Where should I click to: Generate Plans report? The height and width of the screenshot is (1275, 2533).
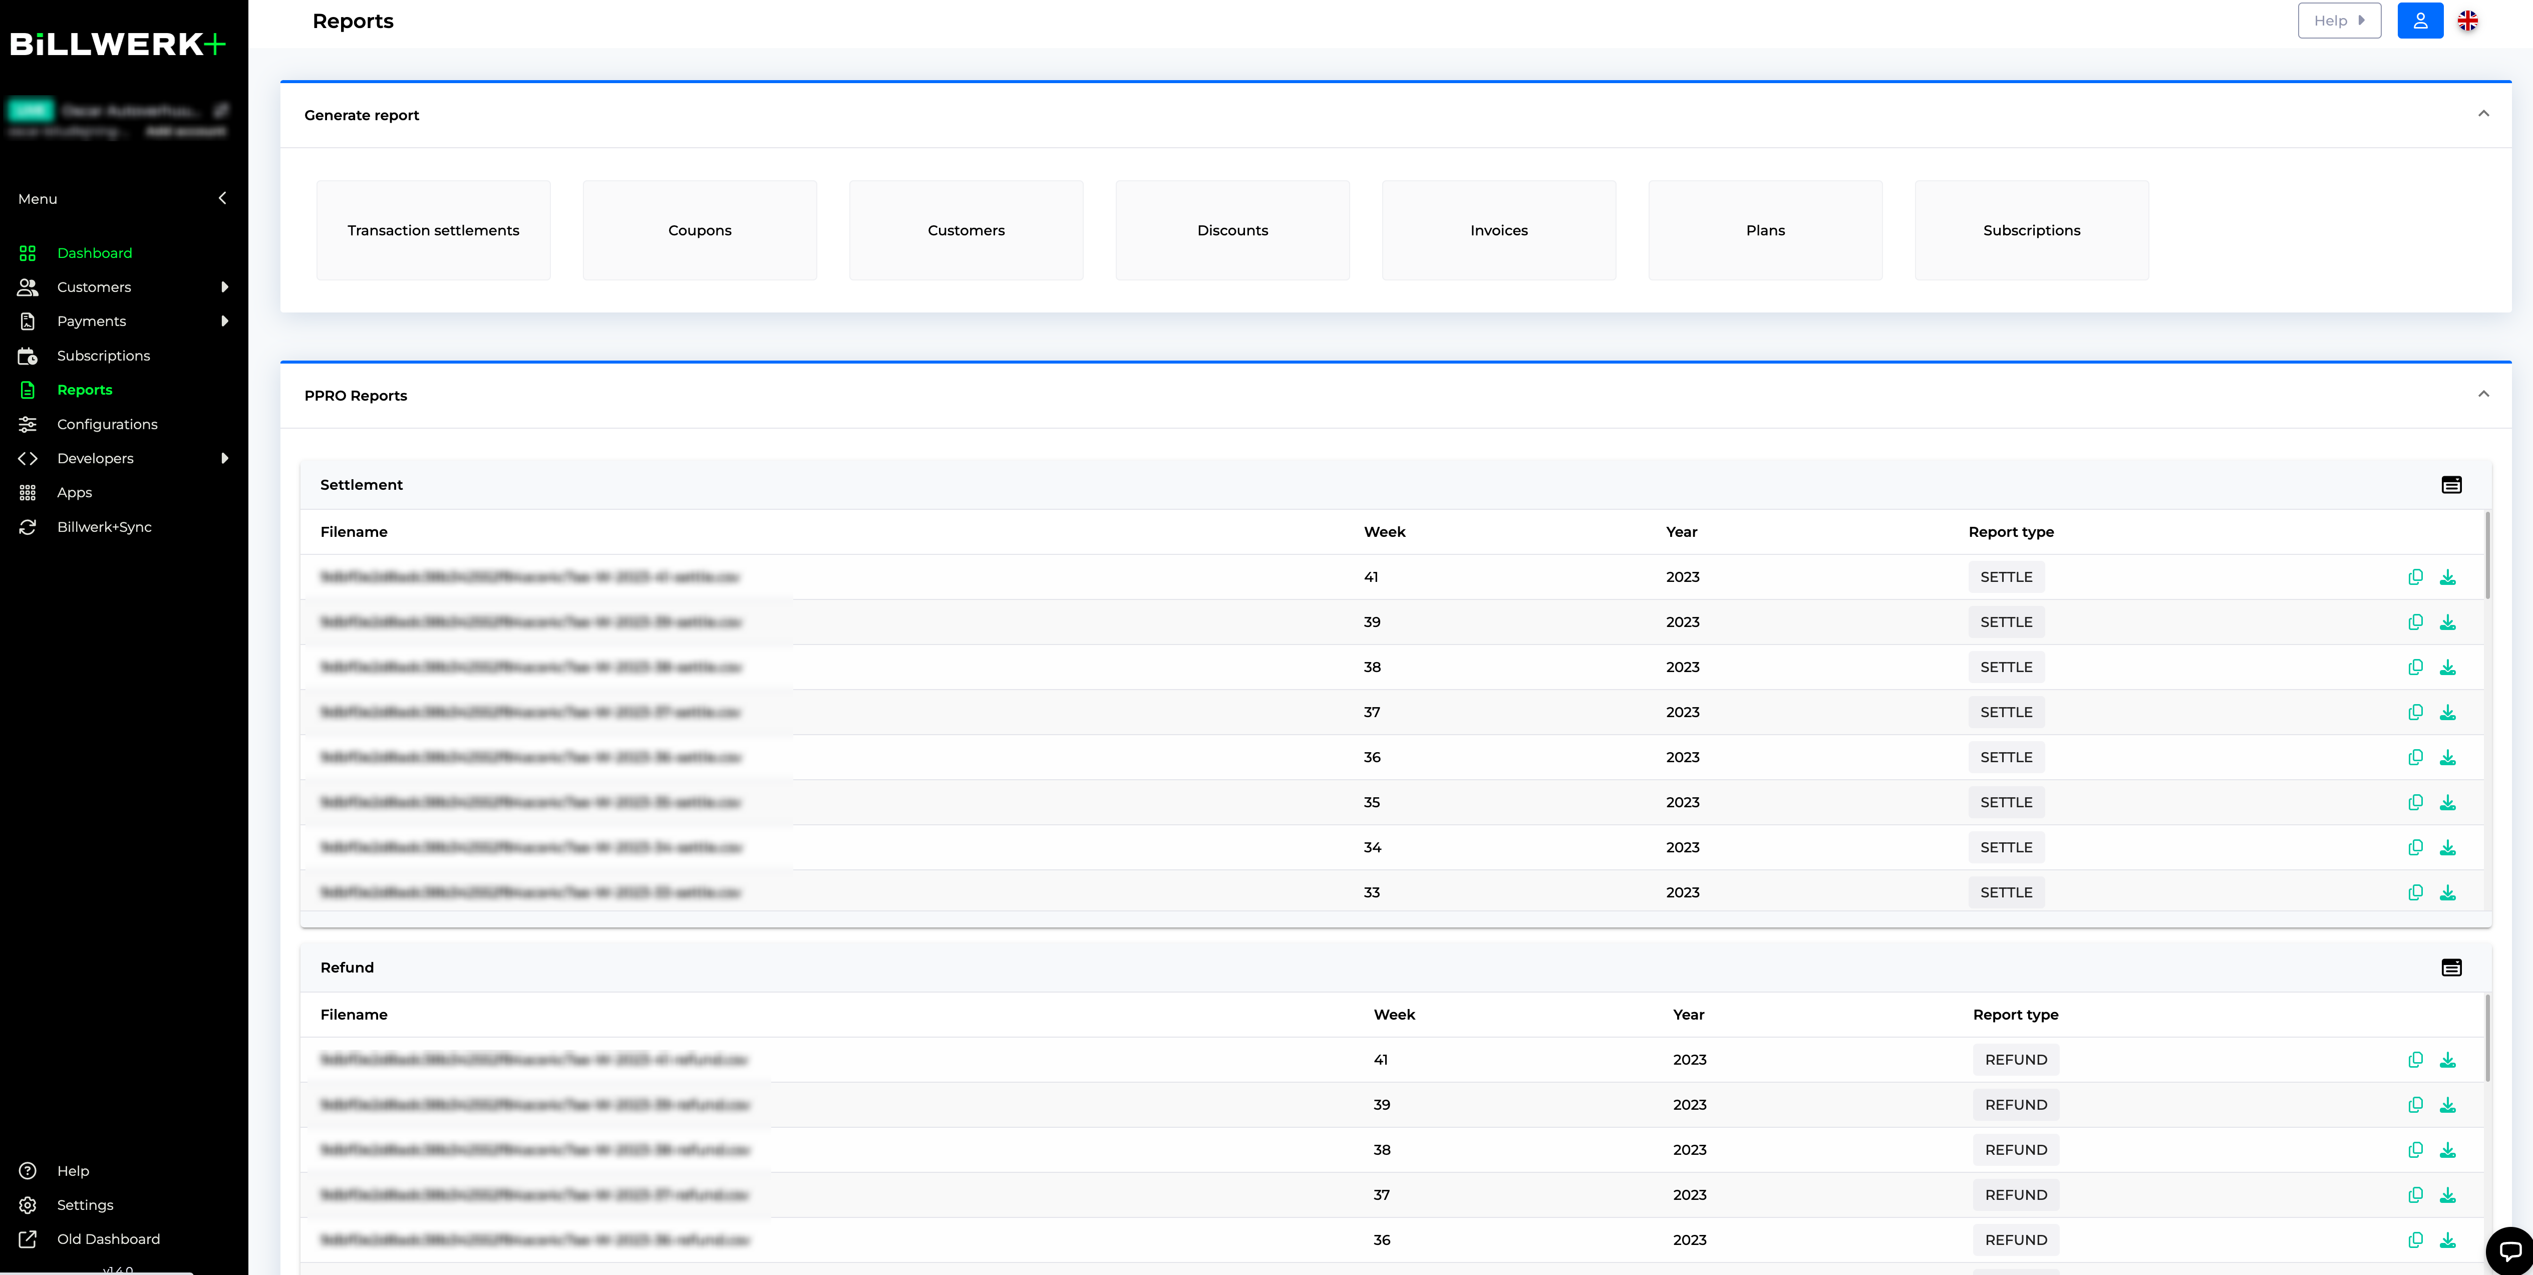point(1766,230)
